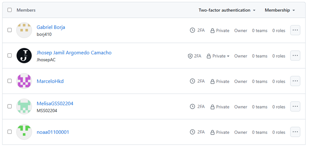
Task: Check the select-all Members checkbox
Action: point(9,10)
